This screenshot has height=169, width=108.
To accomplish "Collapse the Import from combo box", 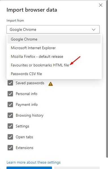I will tap(53, 29).
